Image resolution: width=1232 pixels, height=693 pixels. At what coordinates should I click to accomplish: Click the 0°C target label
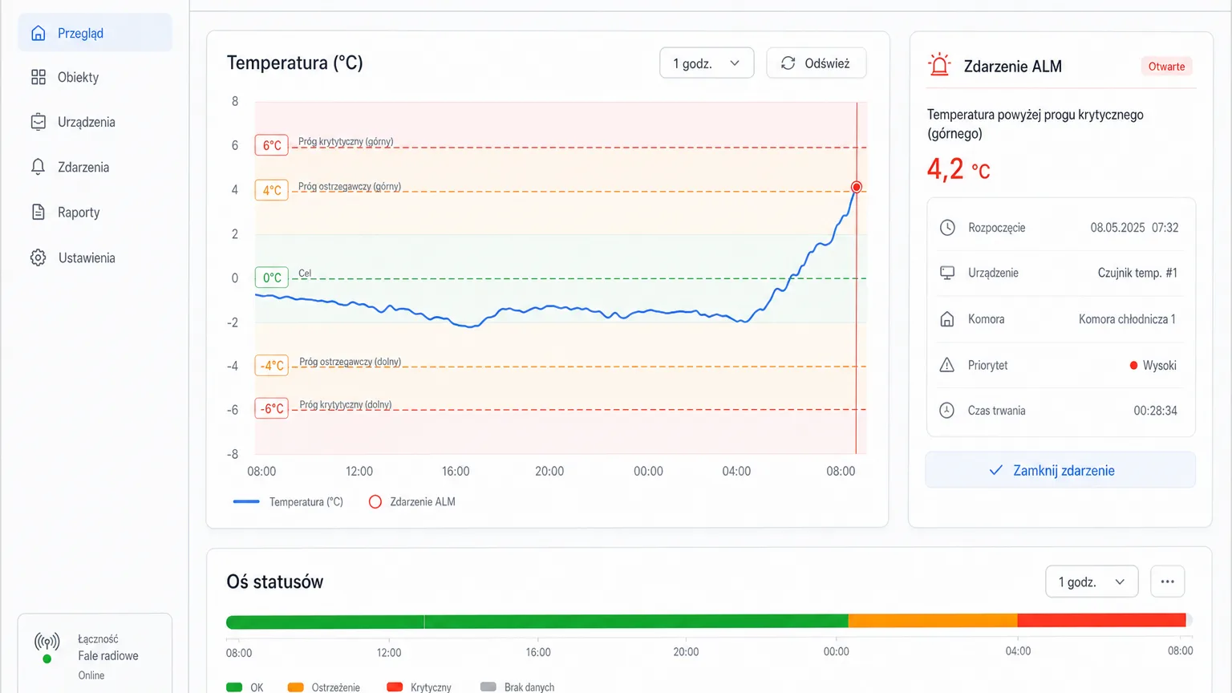tap(272, 278)
